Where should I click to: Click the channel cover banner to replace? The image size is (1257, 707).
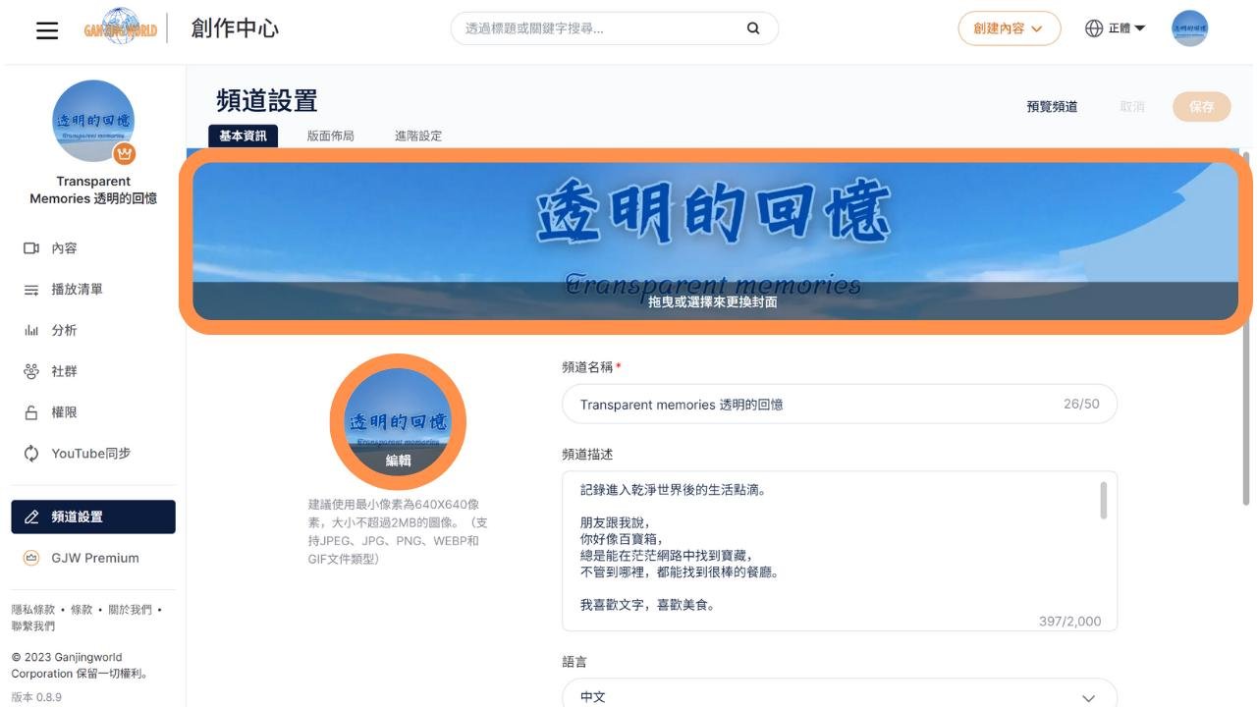point(714,242)
